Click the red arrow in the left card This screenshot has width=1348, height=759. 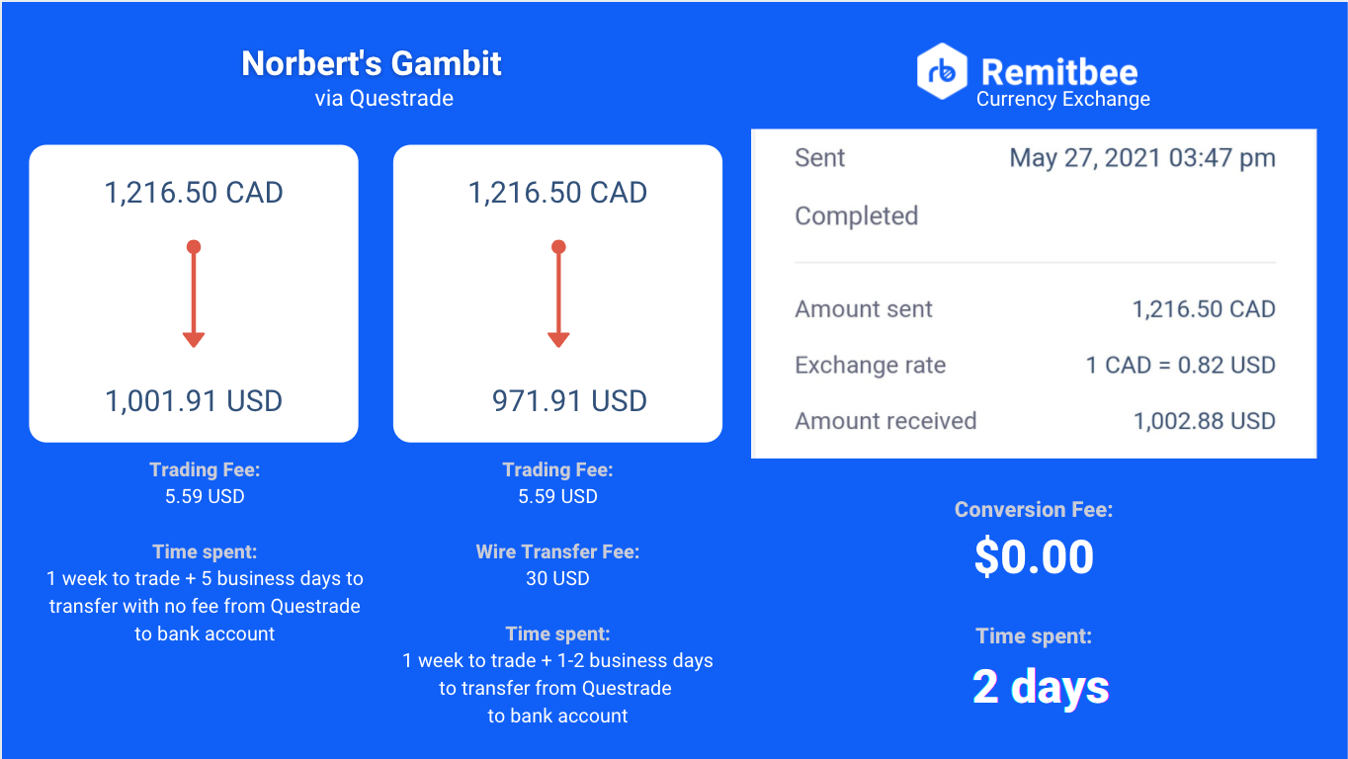[194, 295]
